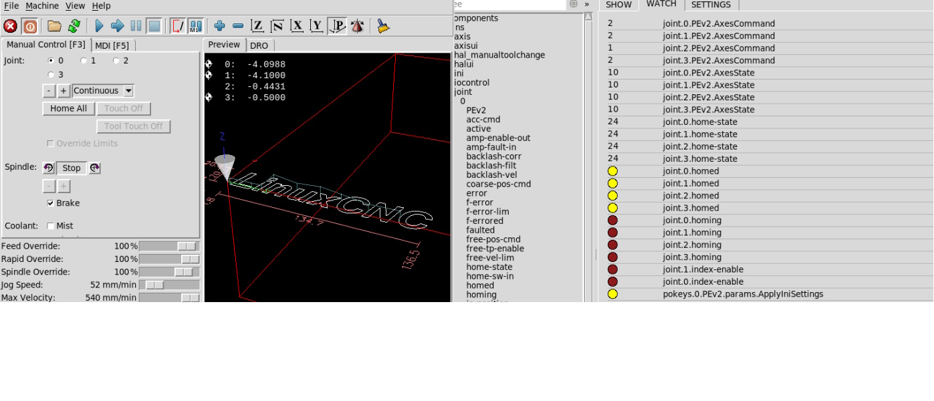This screenshot has width=934, height=401.
Task: Adjust Feed Override slider
Action: (x=169, y=246)
